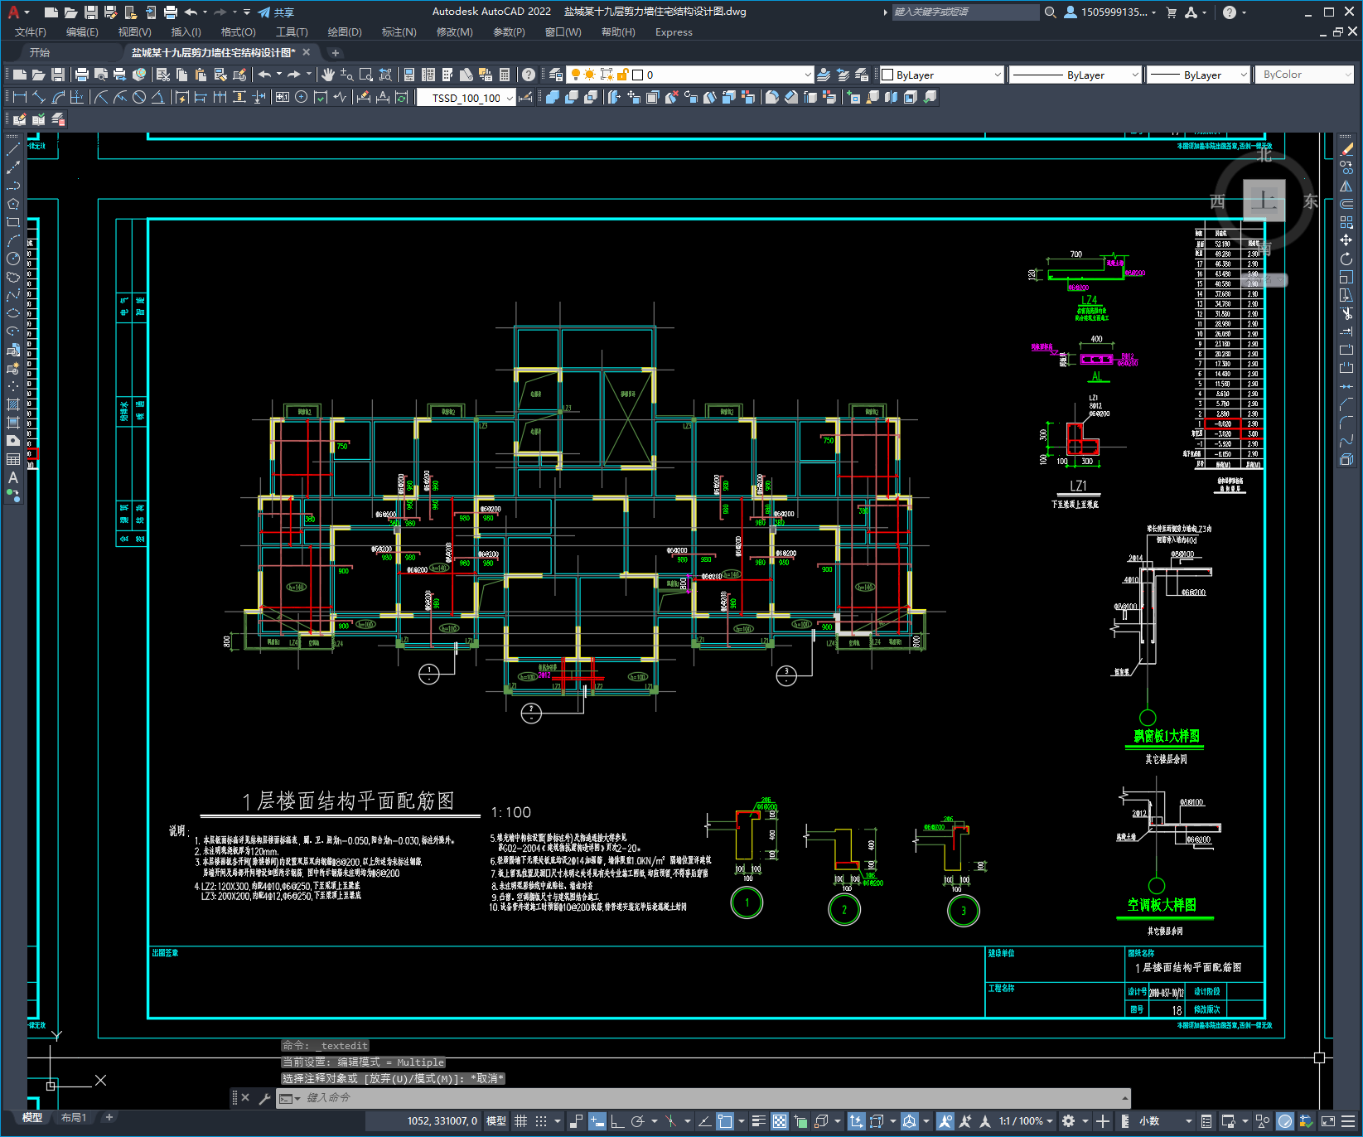The width and height of the screenshot is (1363, 1137).
Task: Open the 1505999135 account menu
Action: [1109, 12]
